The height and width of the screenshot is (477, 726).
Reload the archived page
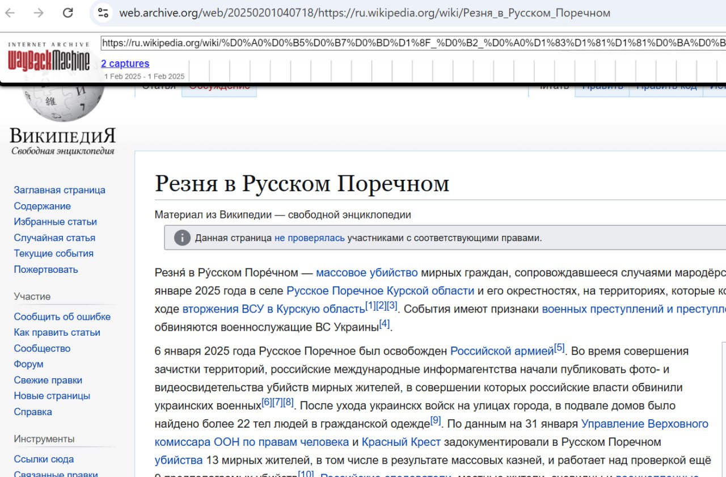coord(67,13)
